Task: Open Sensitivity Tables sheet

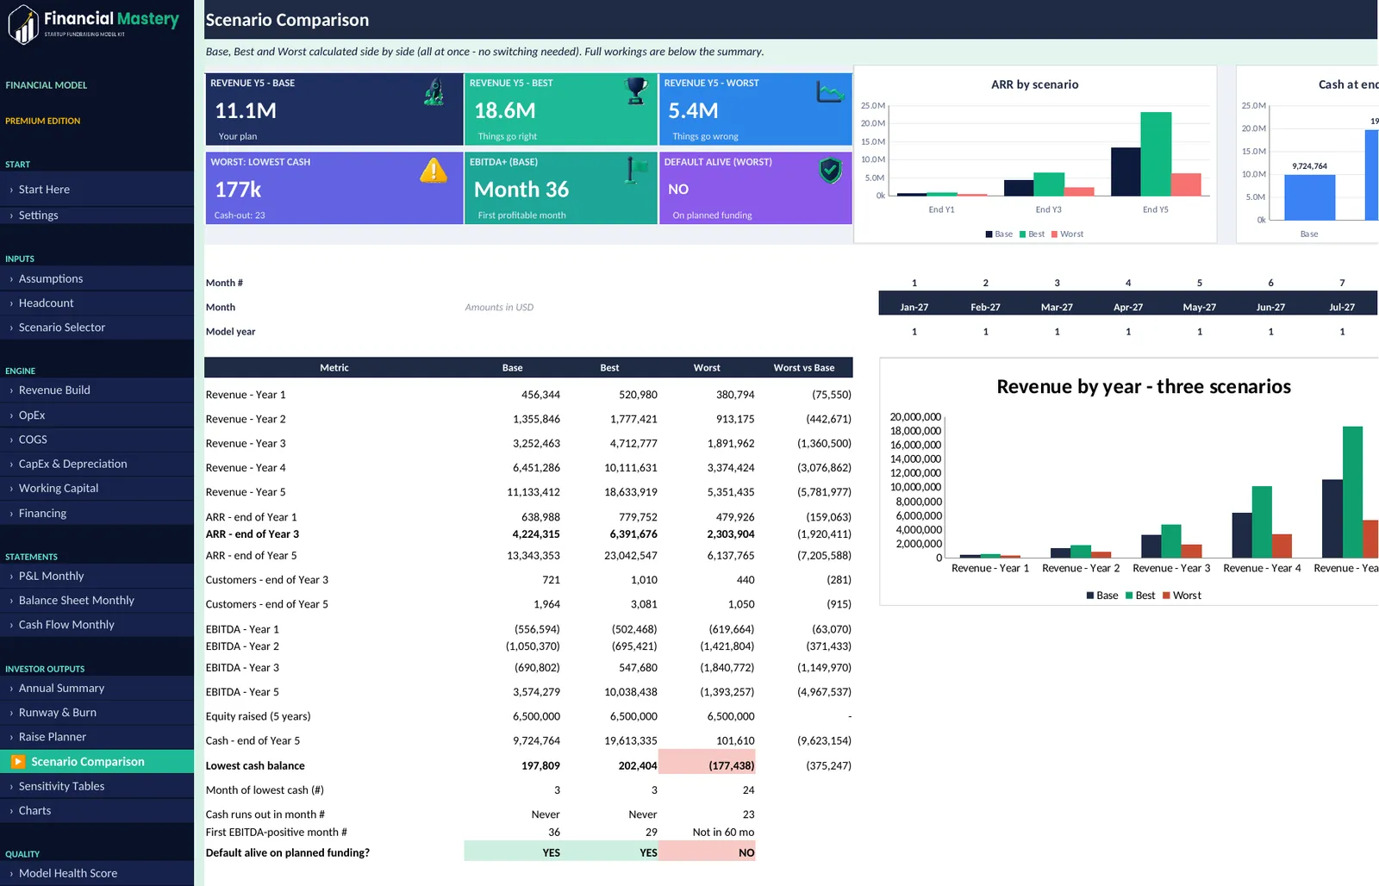Action: pyautogui.click(x=97, y=786)
